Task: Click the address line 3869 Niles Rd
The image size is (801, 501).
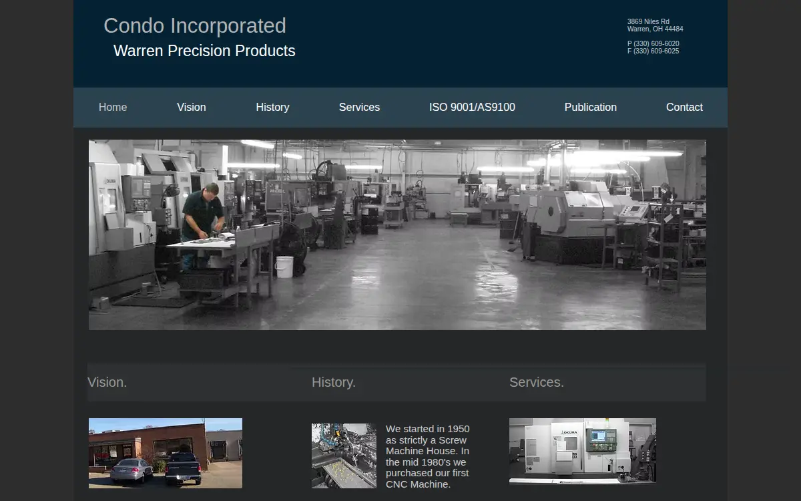Action: point(648,22)
